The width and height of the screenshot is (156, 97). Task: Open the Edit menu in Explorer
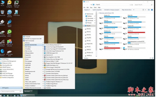tap(88, 8)
